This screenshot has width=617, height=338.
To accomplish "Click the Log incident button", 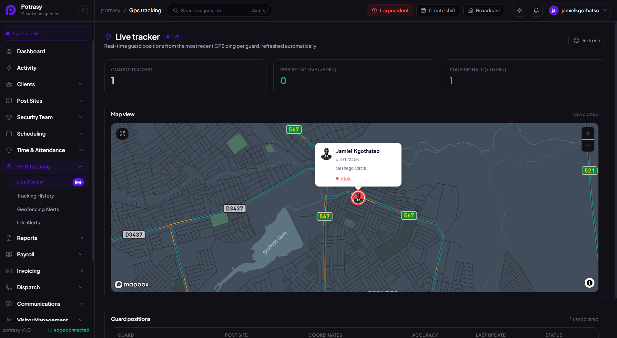I will click(x=390, y=10).
